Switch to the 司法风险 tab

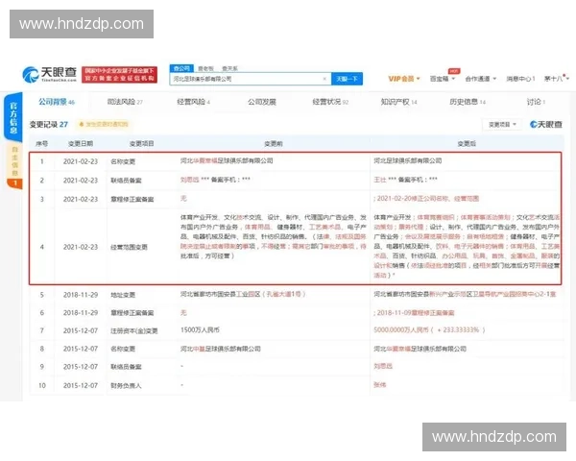coord(125,102)
